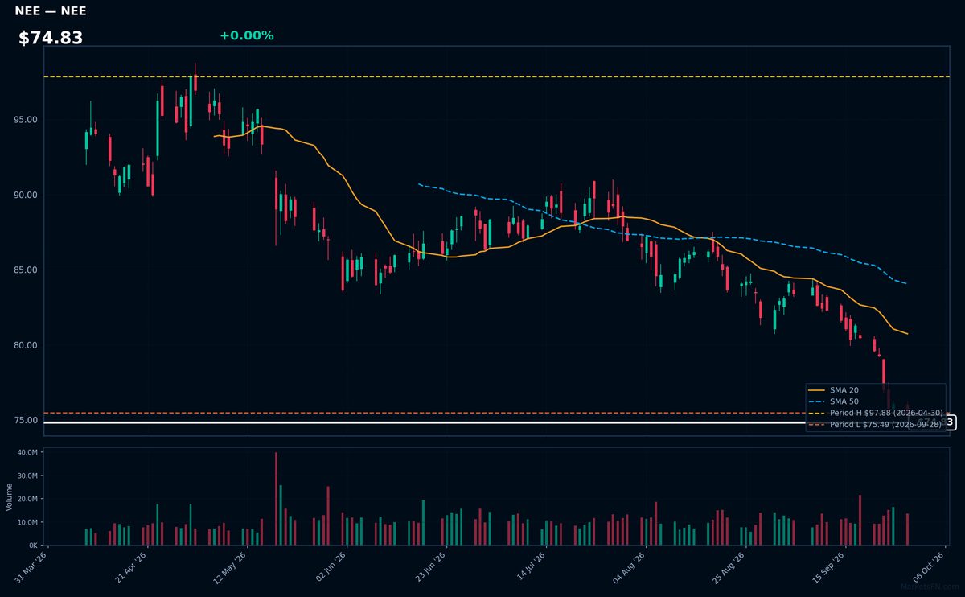Click the white current-price horizontal line
The image size is (965, 597).
coord(426,422)
